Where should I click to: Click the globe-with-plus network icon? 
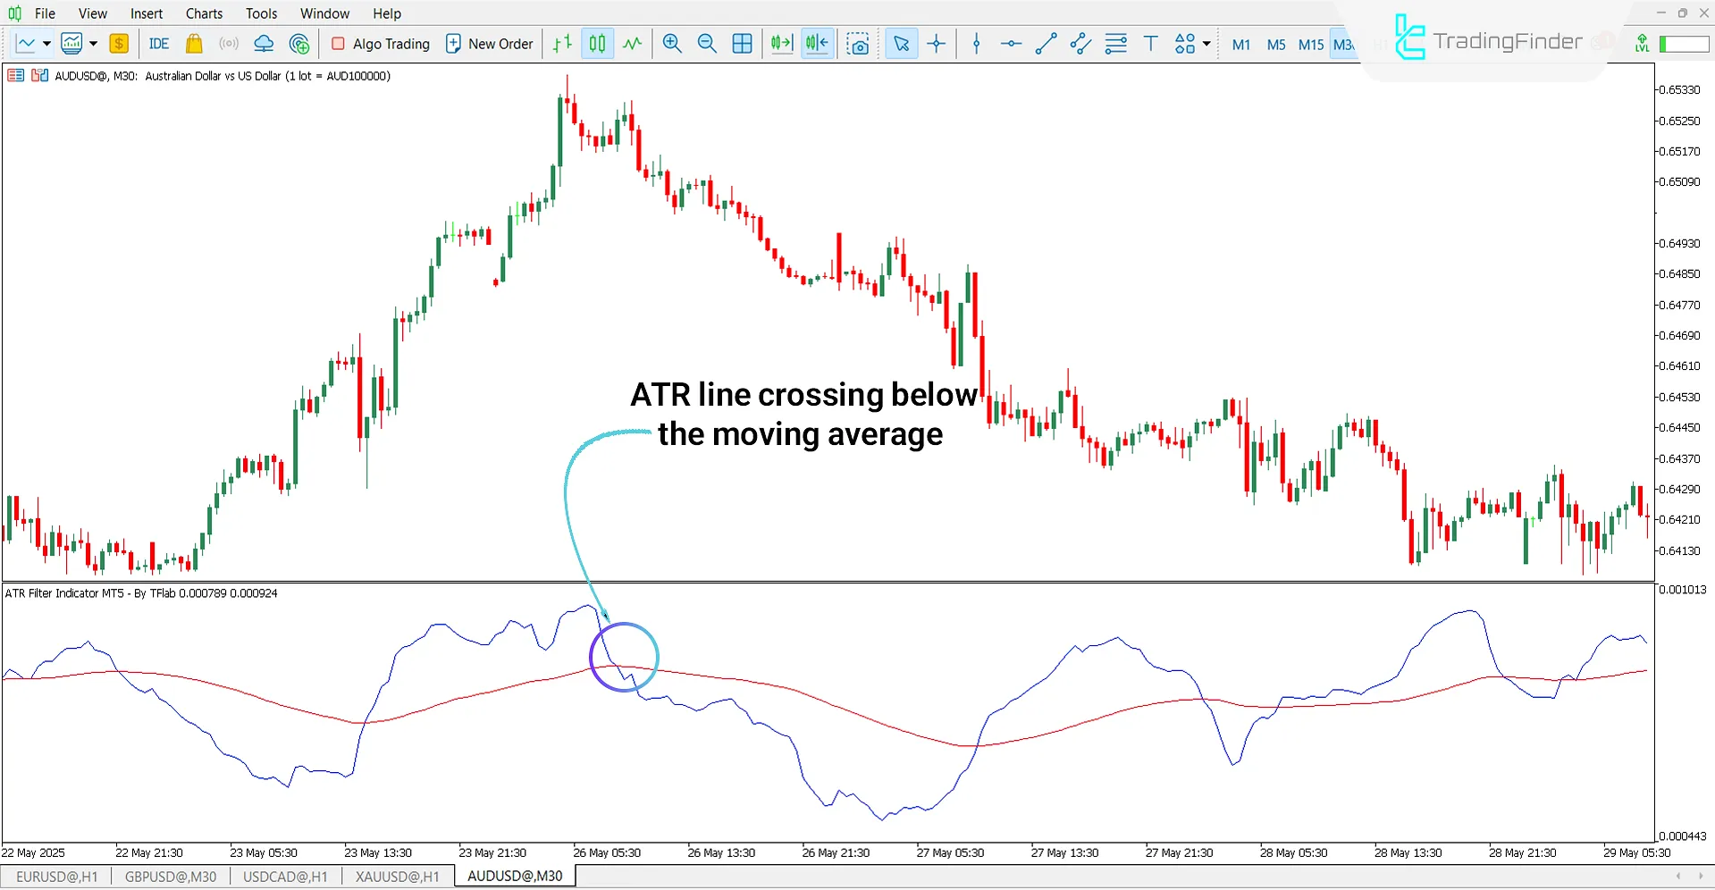[299, 44]
